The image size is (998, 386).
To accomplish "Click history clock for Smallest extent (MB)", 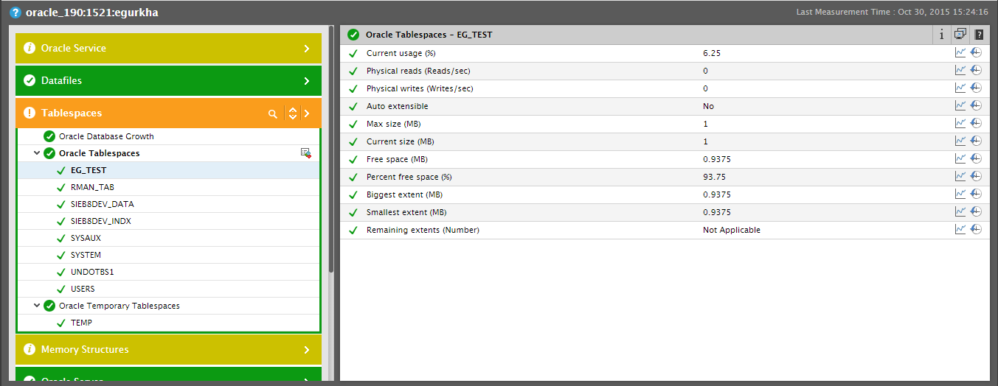I will 976,211.
